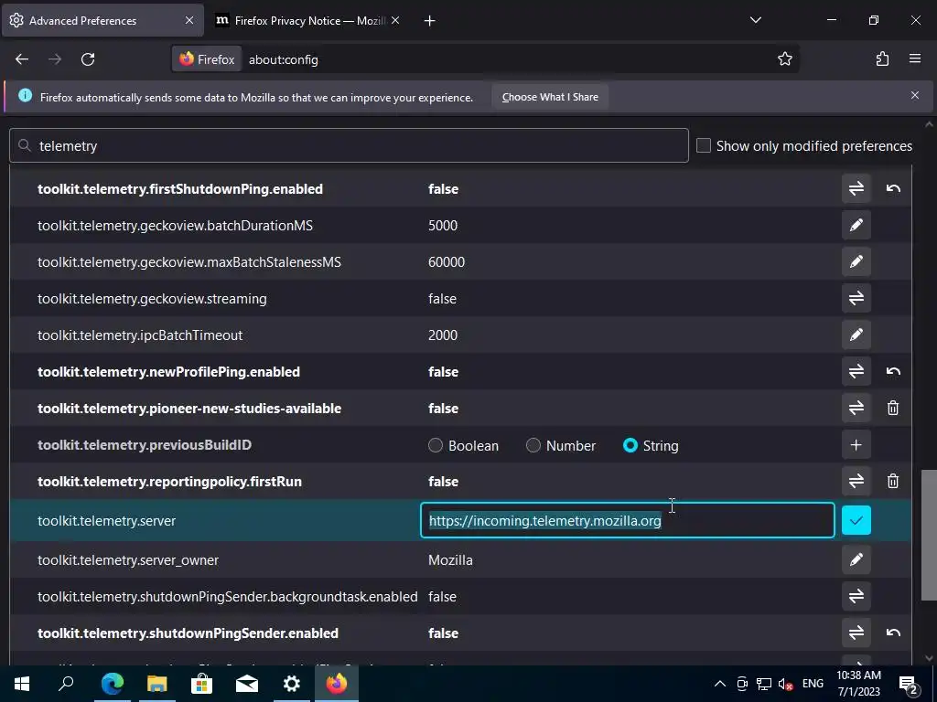
Task: Toggle toolkit.telemetry.newProfilePing.enabled preference
Action: 856,371
